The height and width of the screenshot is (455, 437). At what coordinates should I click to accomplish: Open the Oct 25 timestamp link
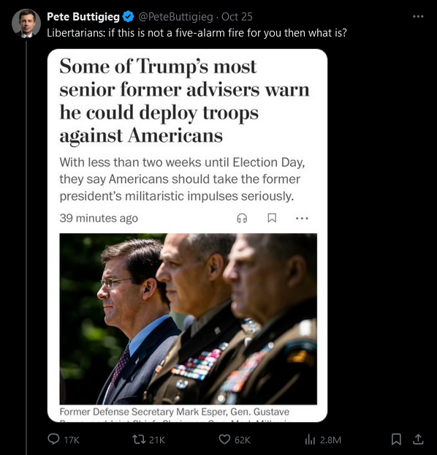pos(237,17)
